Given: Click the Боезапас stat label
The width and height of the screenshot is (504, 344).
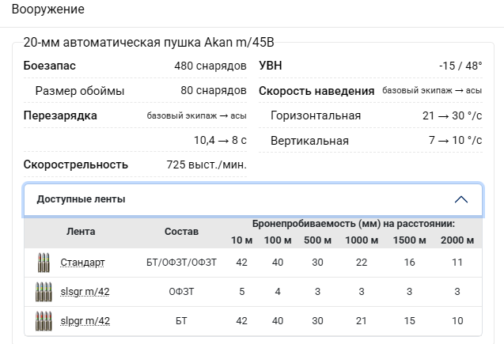Looking at the screenshot, I should click(50, 66).
